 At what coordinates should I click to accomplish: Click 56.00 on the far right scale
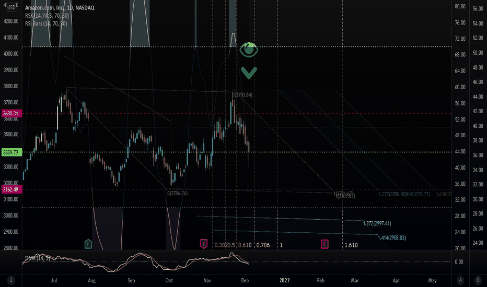pyautogui.click(x=478, y=9)
